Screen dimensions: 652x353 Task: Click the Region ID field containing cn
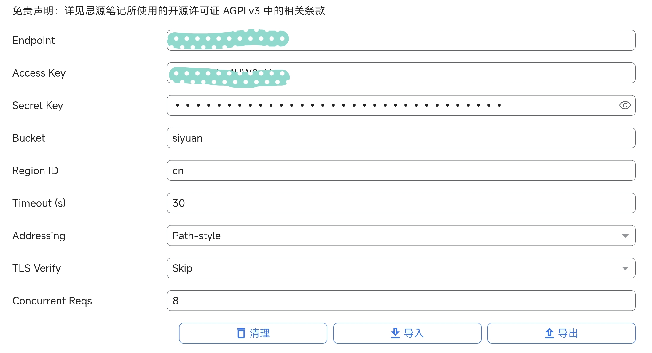401,170
